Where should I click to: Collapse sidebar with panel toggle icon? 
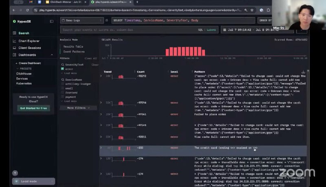(x=52, y=22)
